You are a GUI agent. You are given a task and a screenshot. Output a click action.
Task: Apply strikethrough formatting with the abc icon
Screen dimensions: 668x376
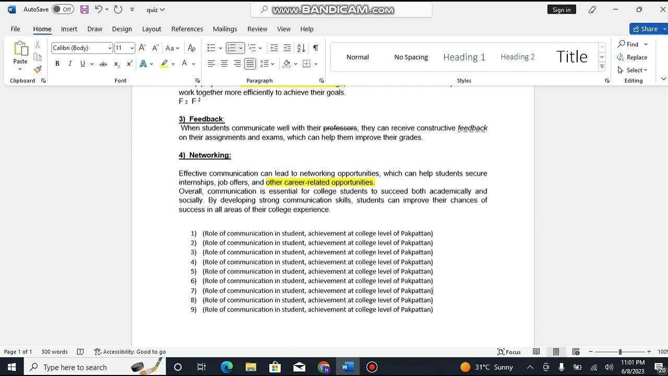(x=103, y=64)
